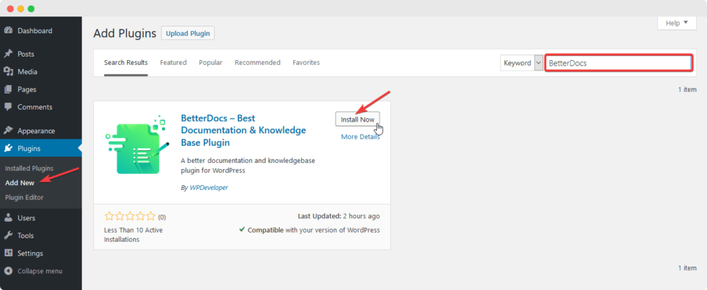Switch to the Featured tab
Screen dimensions: 707x290
[173, 63]
